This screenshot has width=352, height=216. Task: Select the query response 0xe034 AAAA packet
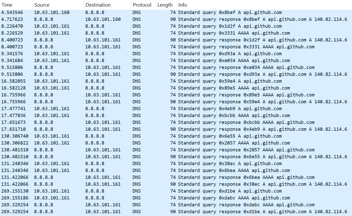click(x=229, y=67)
